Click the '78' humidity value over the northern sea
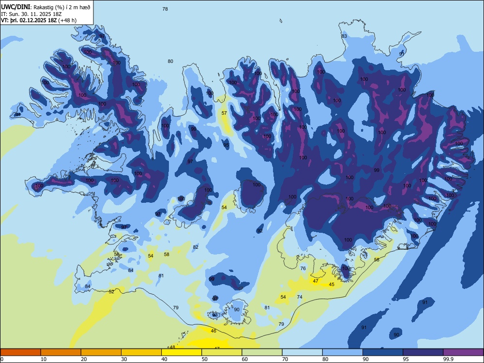 (165, 9)
